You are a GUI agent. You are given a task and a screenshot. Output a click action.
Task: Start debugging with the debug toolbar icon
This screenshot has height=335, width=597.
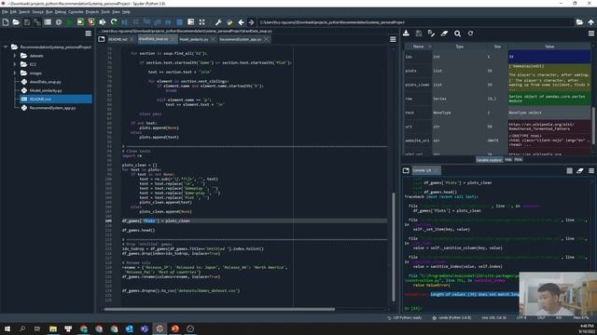[x=124, y=22]
